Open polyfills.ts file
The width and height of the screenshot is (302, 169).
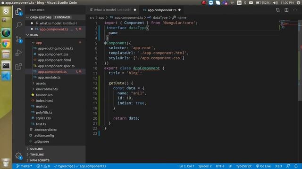pyautogui.click(x=56, y=113)
